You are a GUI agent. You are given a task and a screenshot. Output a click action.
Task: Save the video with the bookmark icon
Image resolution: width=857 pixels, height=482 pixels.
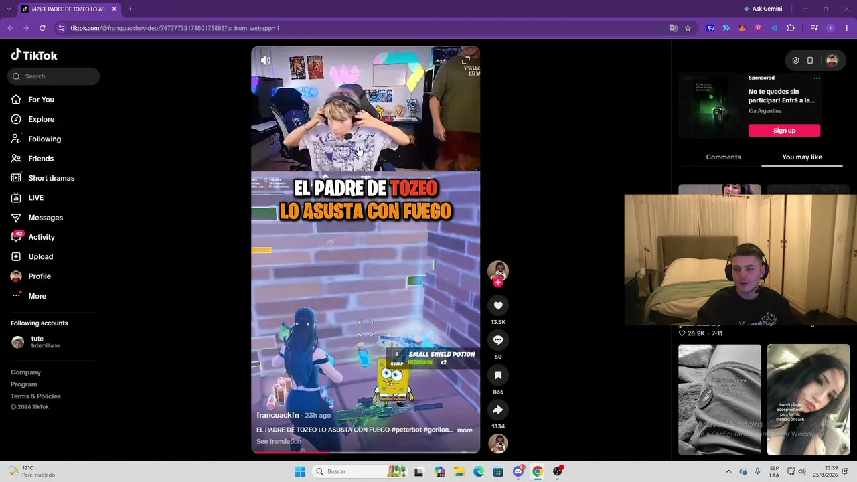click(498, 375)
